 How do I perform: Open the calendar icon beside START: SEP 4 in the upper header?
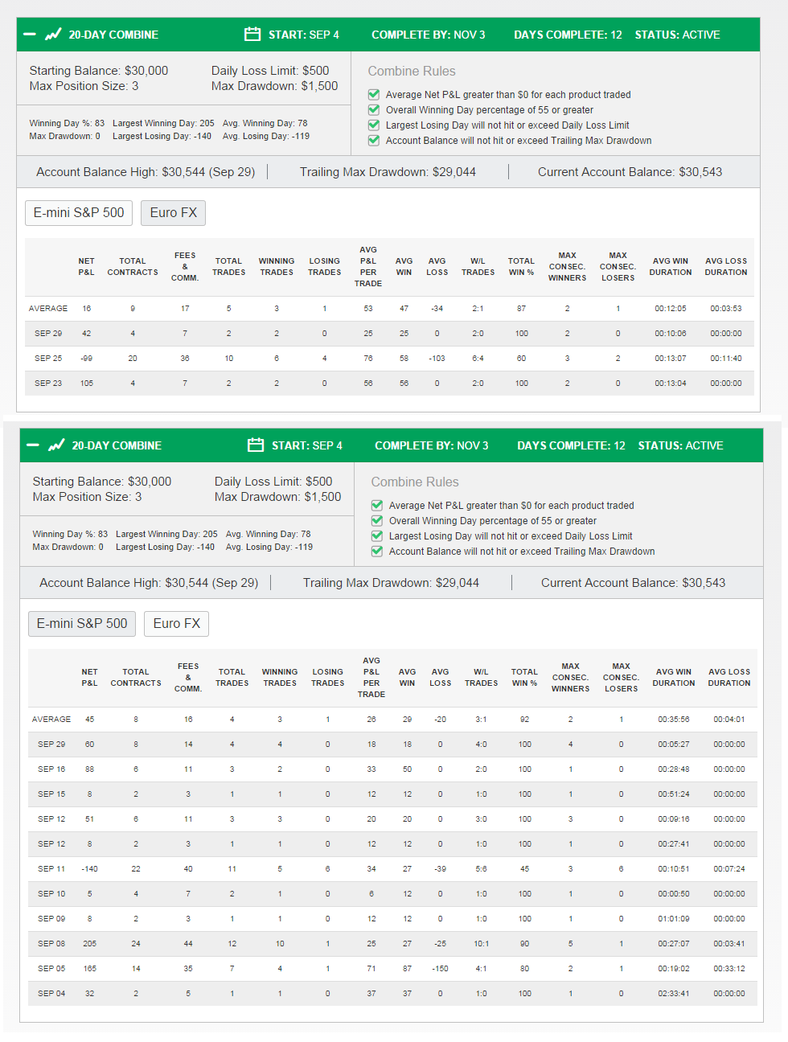click(252, 35)
